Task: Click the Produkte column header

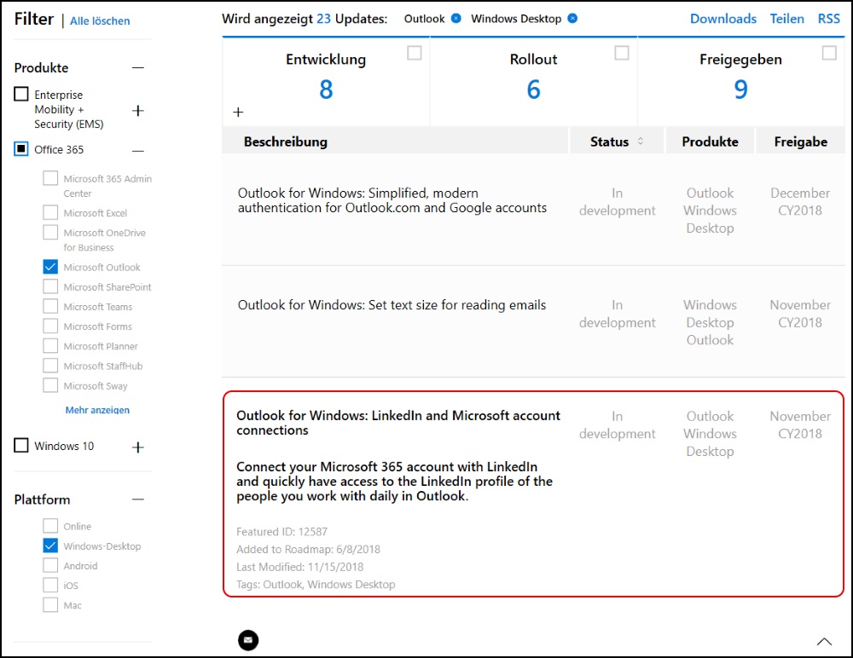Action: (x=710, y=142)
